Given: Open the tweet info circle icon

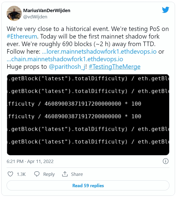Looking at the screenshot, I should (165, 161).
